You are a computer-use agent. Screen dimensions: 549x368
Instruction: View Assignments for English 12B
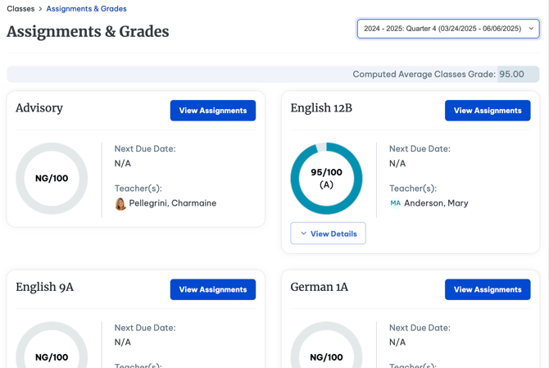(488, 111)
